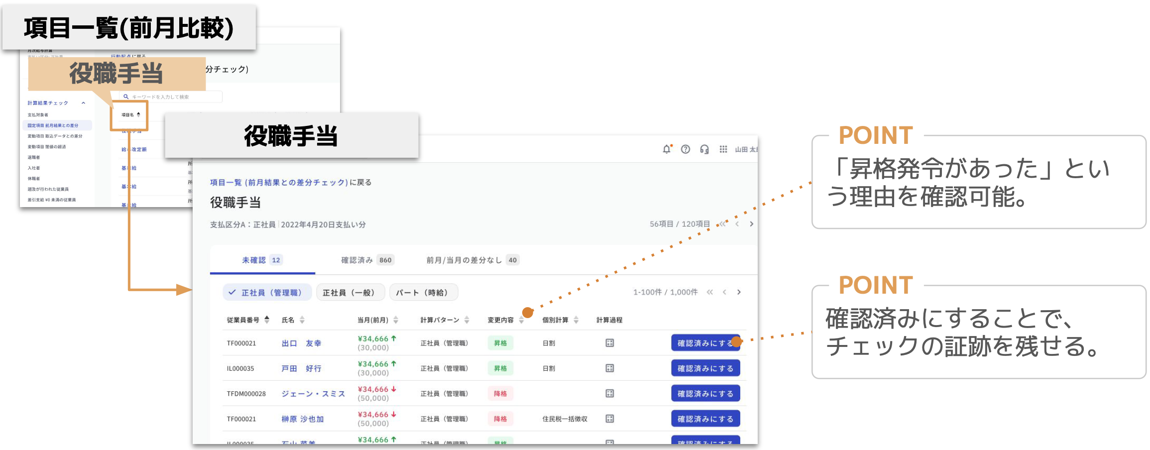Enable the 正社員（一般）filter chip
Screen dimensions: 1150x450
point(350,293)
